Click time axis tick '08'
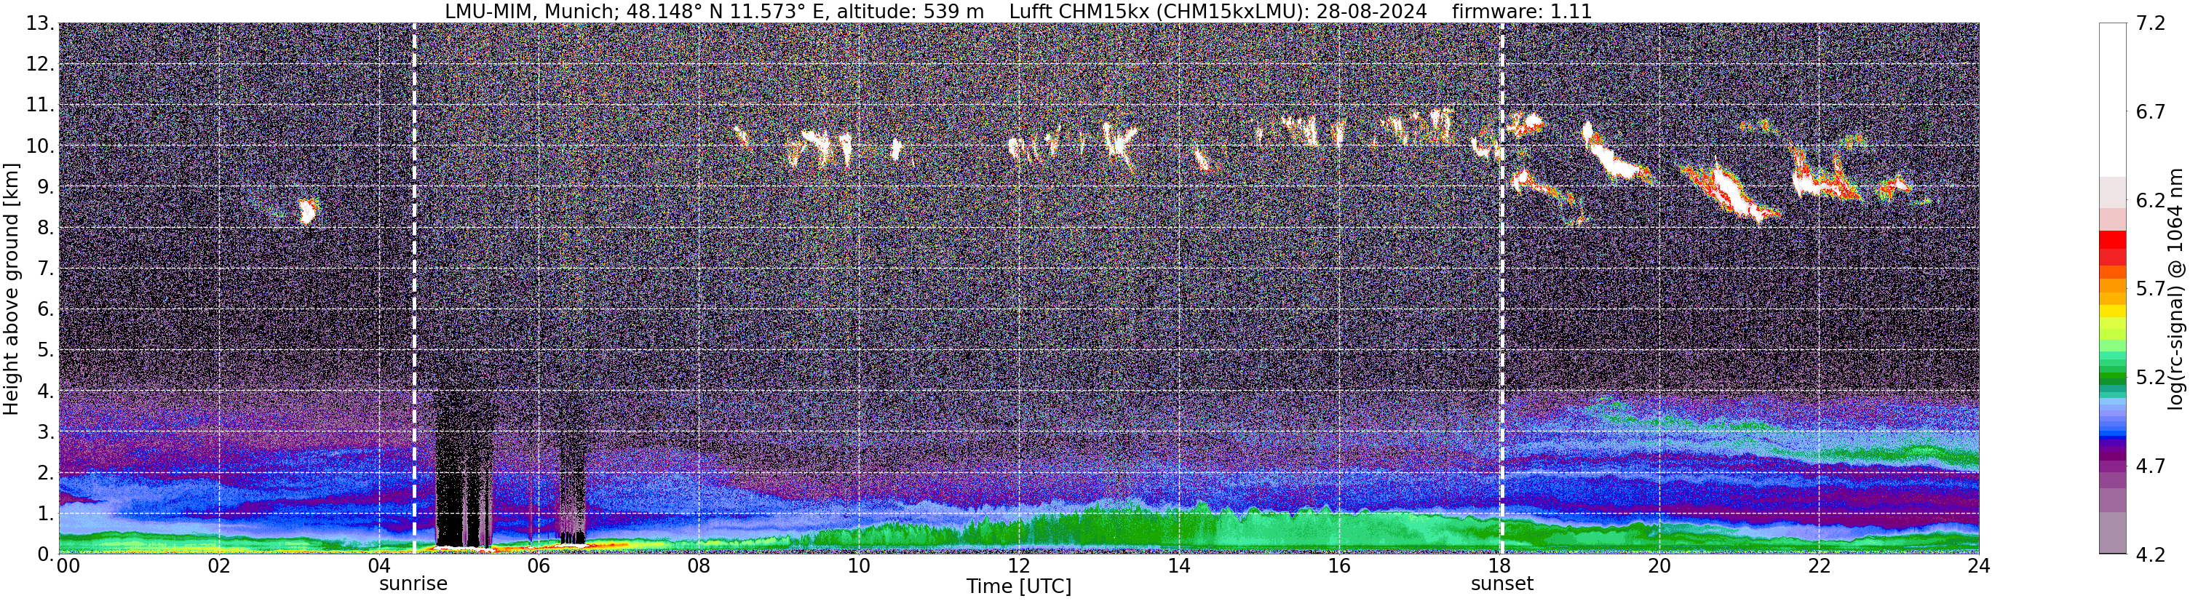 click(x=699, y=566)
